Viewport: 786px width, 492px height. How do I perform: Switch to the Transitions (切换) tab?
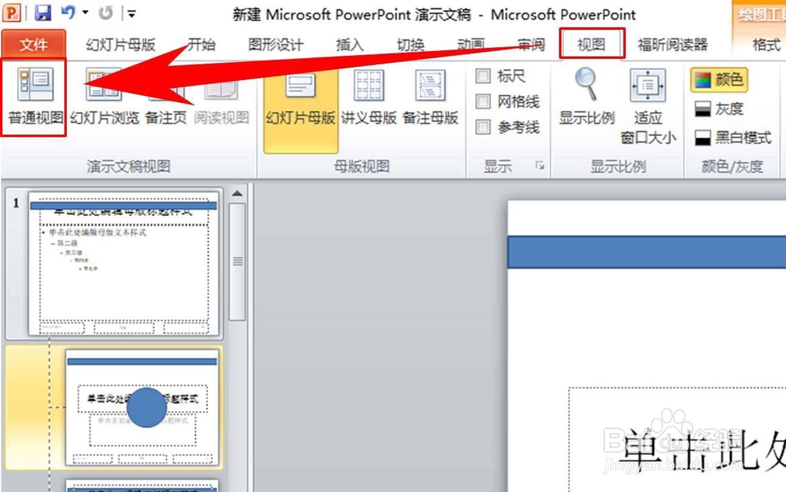[410, 45]
